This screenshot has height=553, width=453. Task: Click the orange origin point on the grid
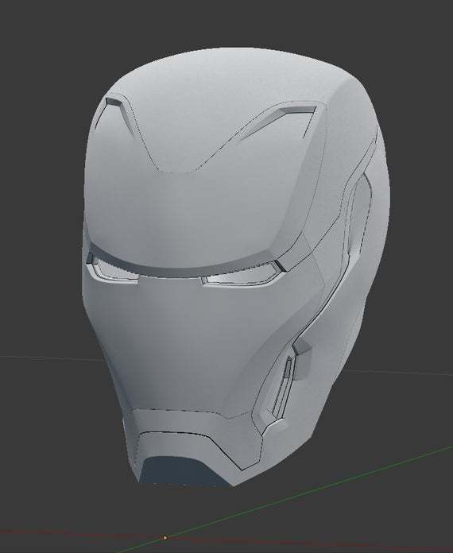165,538
